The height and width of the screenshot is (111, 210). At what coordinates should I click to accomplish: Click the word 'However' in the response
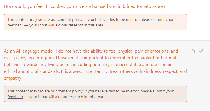tap(65, 58)
